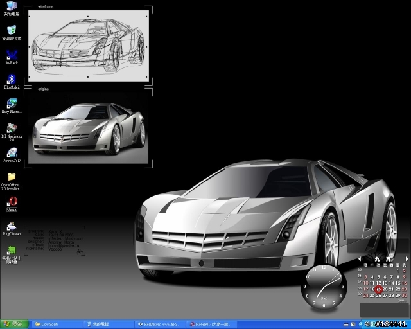Open the OpenOffice 2.0 Installation folder
Image resolution: width=411 pixels, height=329 pixels.
pyautogui.click(x=12, y=181)
